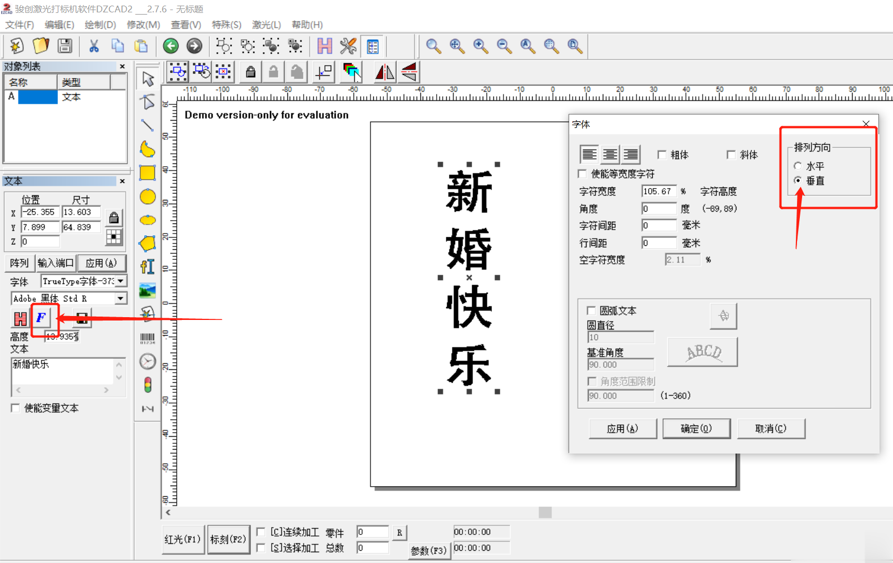Viewport: 893px width, 563px height.
Task: Select the arrow Pick tool
Action: coord(148,79)
